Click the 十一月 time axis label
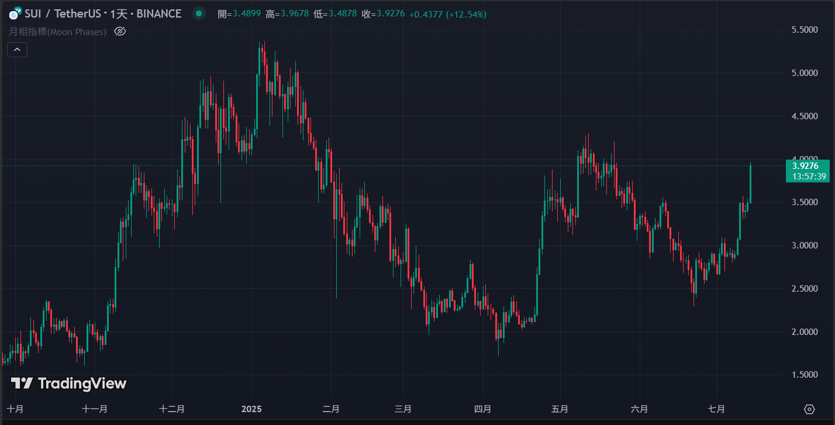835x425 pixels. tap(95, 409)
